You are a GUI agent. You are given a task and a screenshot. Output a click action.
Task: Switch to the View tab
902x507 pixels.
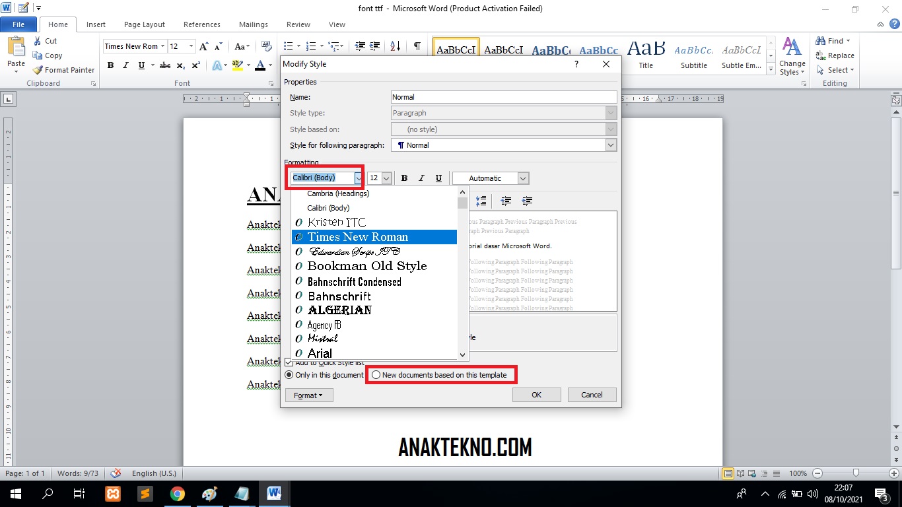click(x=337, y=24)
